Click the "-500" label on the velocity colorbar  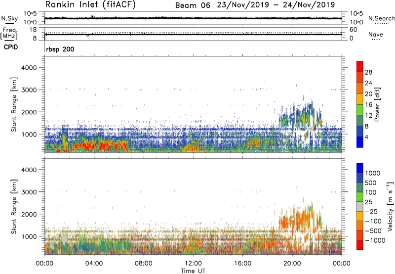(x=373, y=231)
